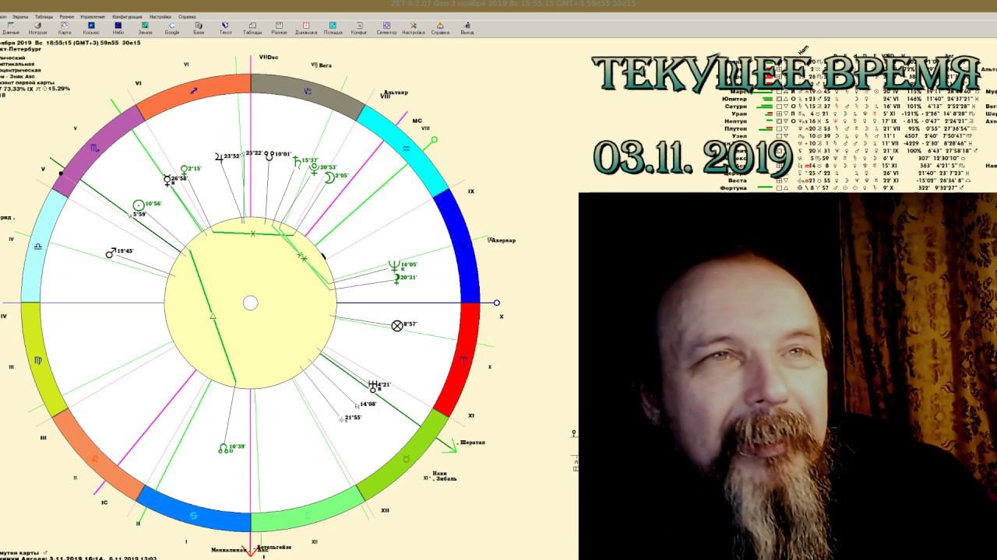Open the Таблицы menu in menu bar
Image resolution: width=997 pixels, height=560 pixels.
coord(44,16)
